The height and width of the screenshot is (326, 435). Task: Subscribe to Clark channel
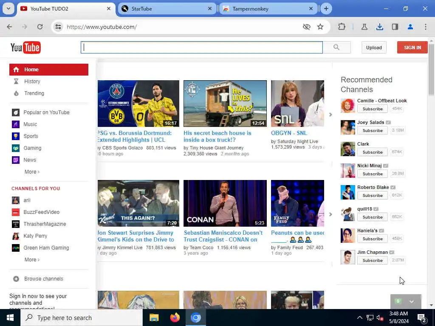[373, 152]
